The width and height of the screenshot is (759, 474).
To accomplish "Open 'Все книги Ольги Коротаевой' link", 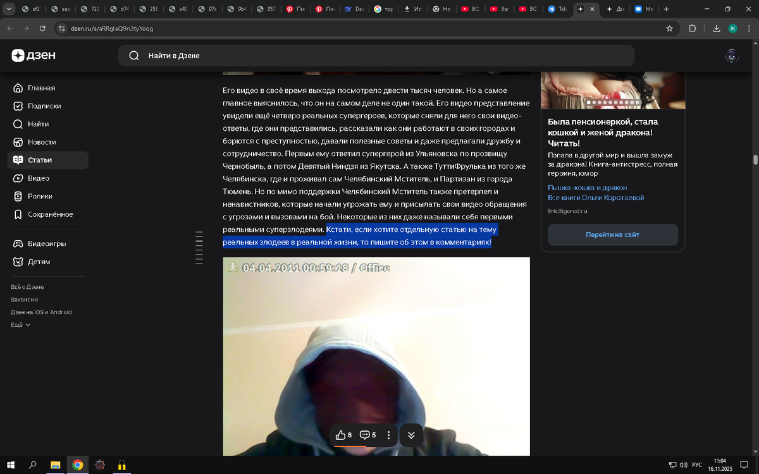I will pyautogui.click(x=596, y=198).
